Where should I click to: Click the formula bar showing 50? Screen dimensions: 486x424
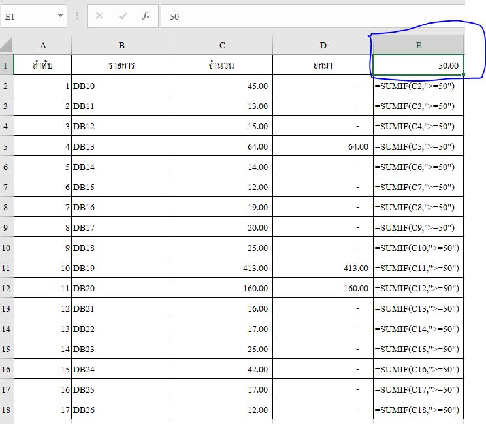(312, 16)
